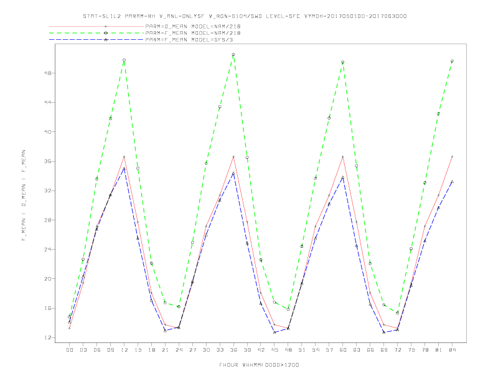
Task: Click x-axis forecast hour label 69
Action: pos(384,350)
